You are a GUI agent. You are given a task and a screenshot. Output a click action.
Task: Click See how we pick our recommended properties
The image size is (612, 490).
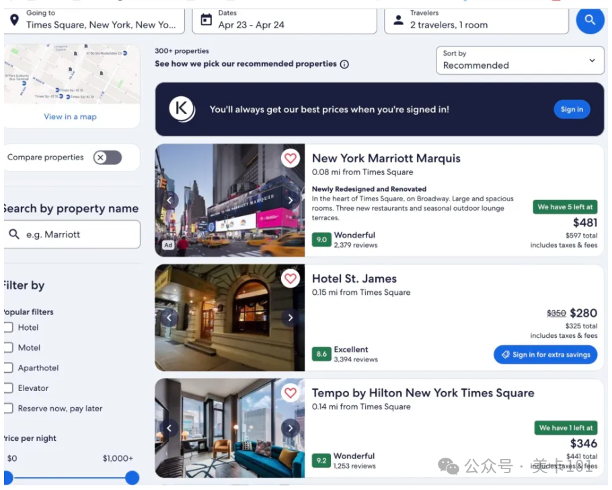point(245,64)
